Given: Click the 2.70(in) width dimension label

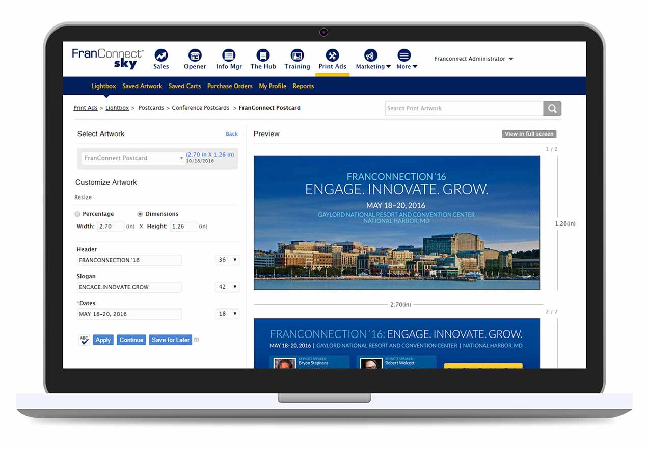Looking at the screenshot, I should [x=400, y=305].
